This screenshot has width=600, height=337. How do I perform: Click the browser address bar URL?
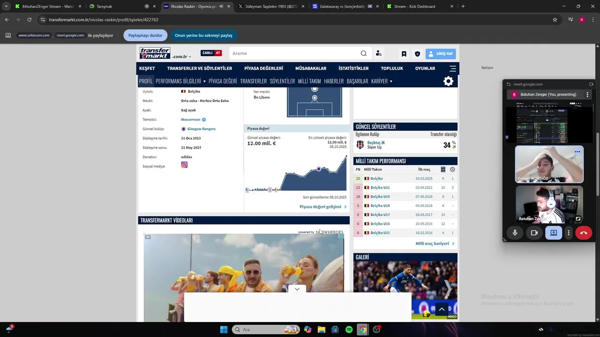point(104,20)
